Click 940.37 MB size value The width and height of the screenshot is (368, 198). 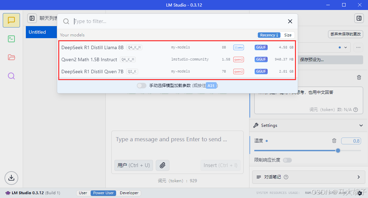(x=284, y=59)
